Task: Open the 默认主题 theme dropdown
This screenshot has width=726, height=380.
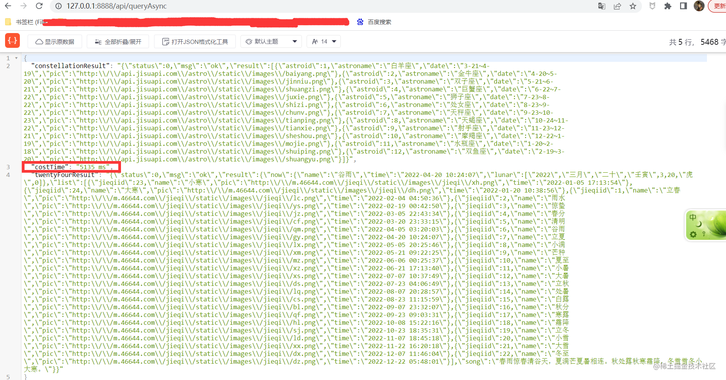Action: (x=271, y=42)
